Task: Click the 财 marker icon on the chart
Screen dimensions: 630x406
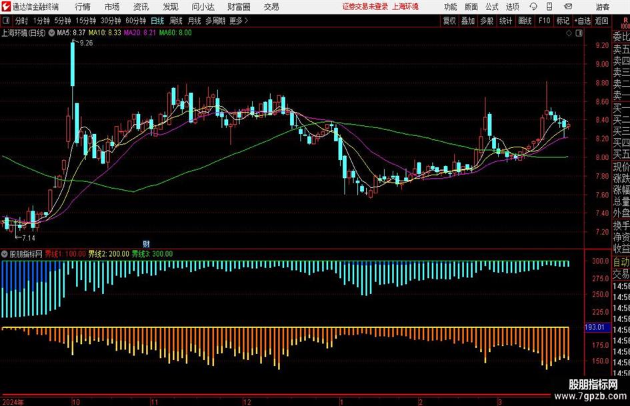Action: [146, 244]
